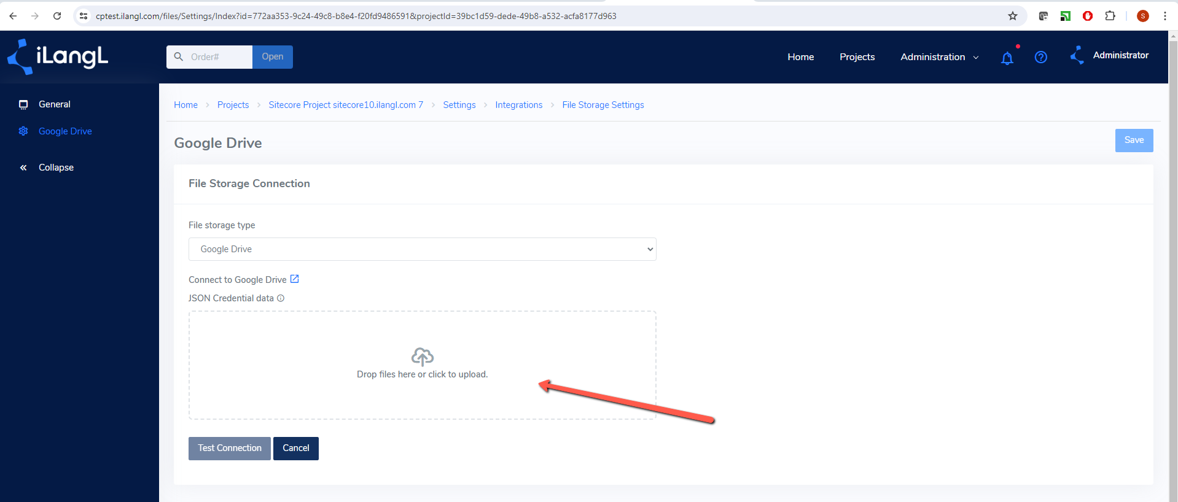
Task: Open File Storage Settings breadcrumb link
Action: 603,105
